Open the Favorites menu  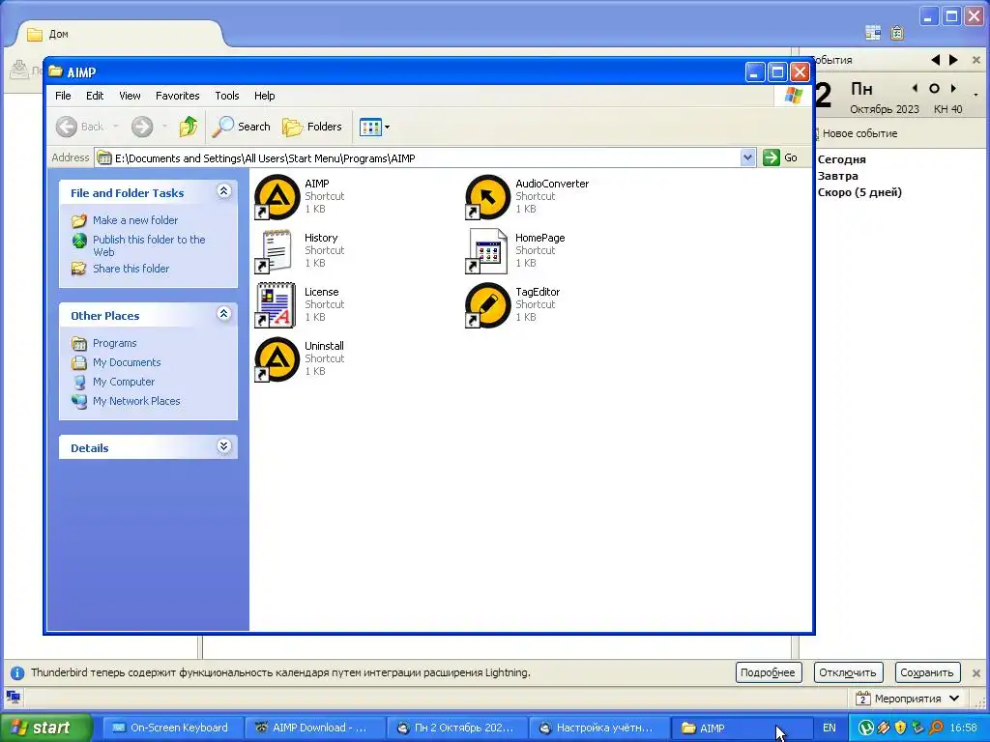click(178, 96)
